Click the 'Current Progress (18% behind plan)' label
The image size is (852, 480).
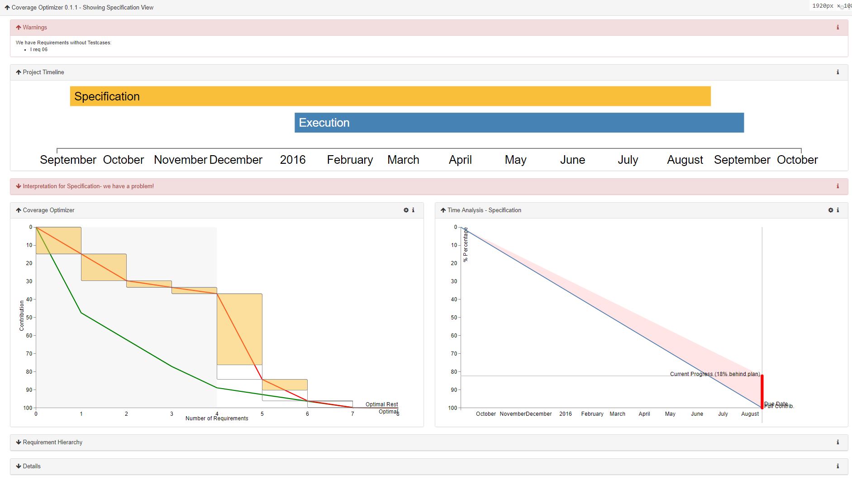pyautogui.click(x=715, y=374)
